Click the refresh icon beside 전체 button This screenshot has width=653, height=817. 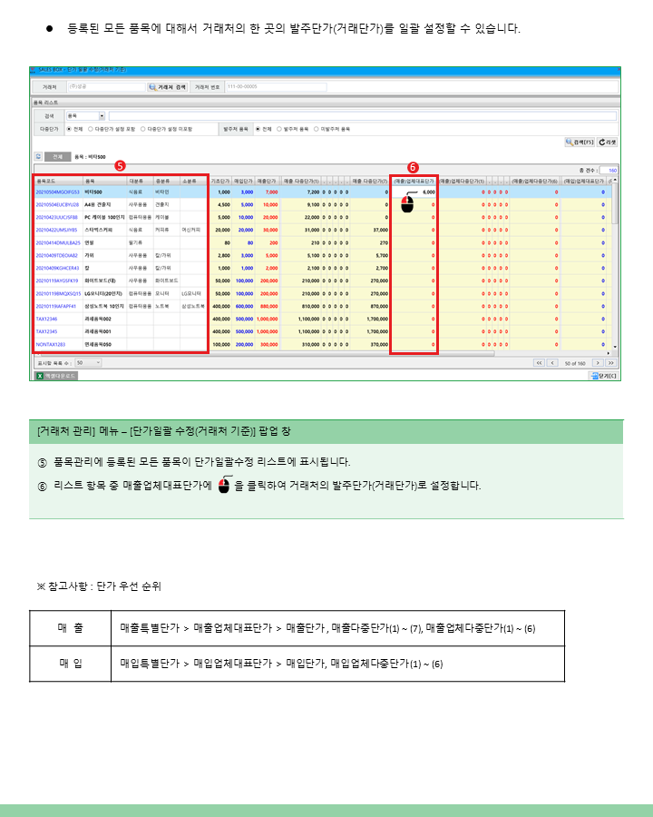tap(38, 156)
